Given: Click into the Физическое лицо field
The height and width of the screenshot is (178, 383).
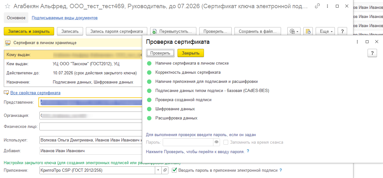Looking at the screenshot, I should pyautogui.click(x=91, y=127).
